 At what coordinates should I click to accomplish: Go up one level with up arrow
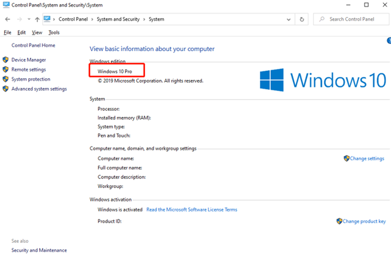(37, 19)
